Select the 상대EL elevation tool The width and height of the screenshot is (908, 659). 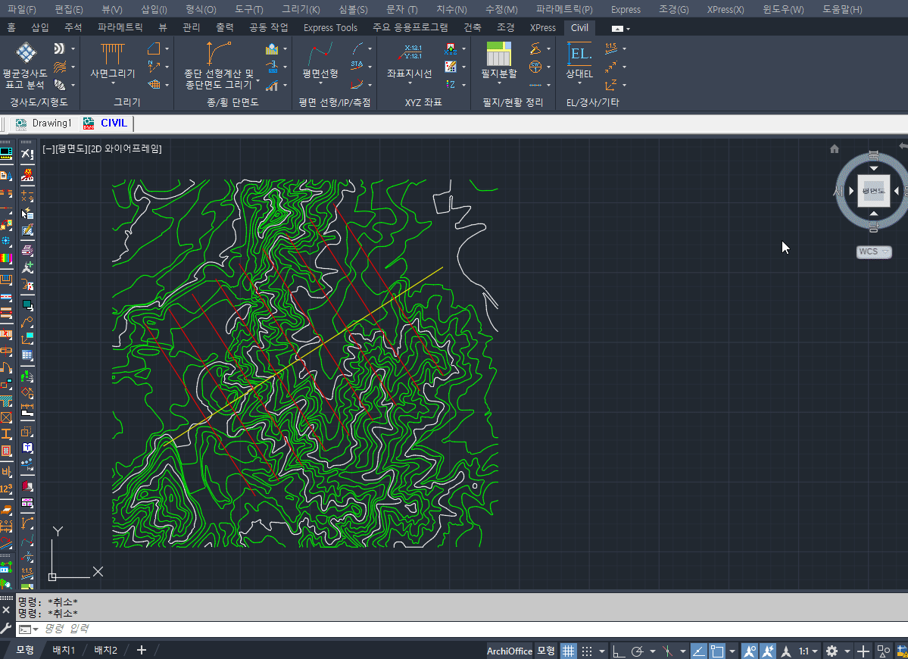pyautogui.click(x=580, y=55)
